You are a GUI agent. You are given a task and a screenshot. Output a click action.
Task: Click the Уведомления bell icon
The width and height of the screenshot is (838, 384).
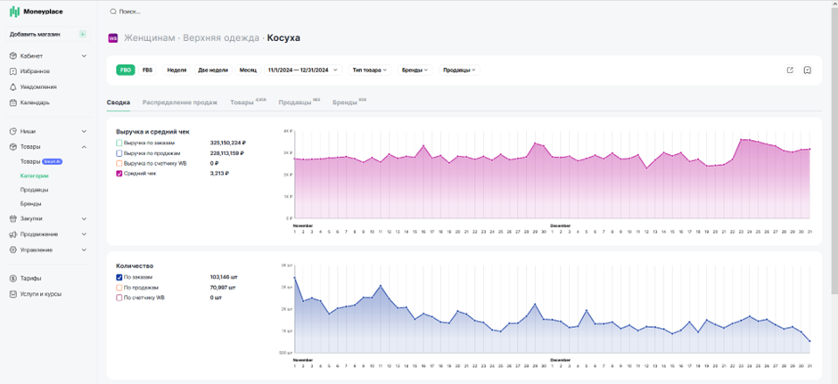pyautogui.click(x=12, y=87)
